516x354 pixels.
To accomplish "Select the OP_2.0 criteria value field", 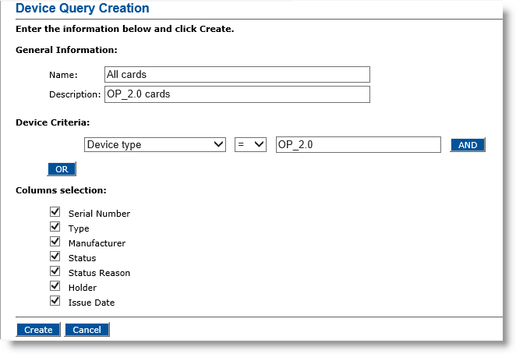I will pos(359,145).
